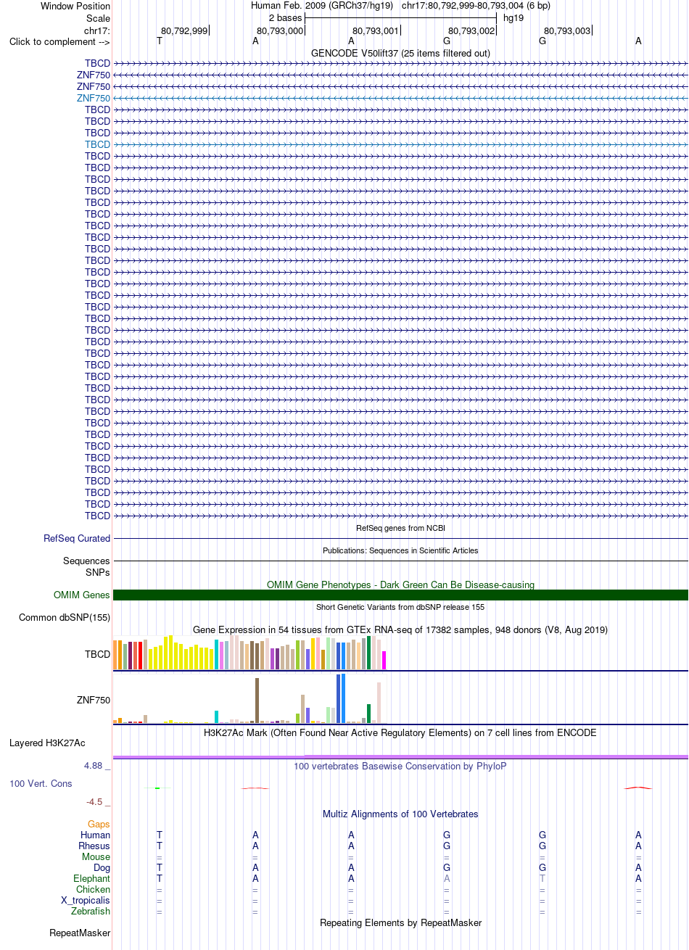Open 'RefSeq genes from NCBI' track title
This screenshot has width=689, height=950.
tap(400, 528)
